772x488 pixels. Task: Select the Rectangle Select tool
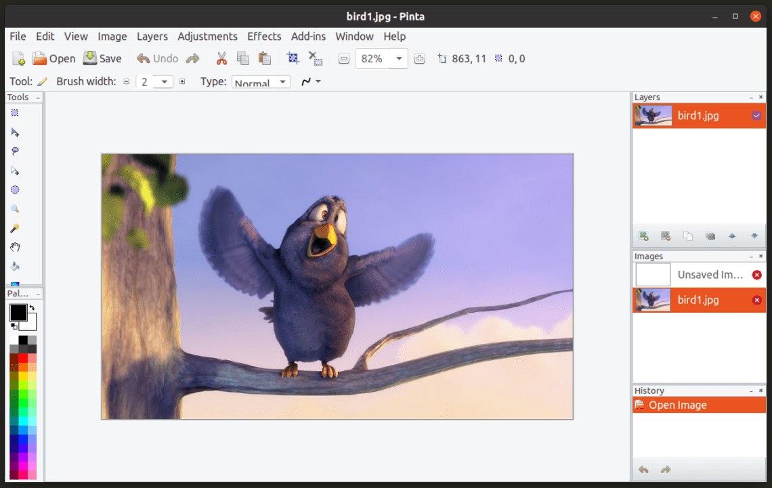point(15,113)
